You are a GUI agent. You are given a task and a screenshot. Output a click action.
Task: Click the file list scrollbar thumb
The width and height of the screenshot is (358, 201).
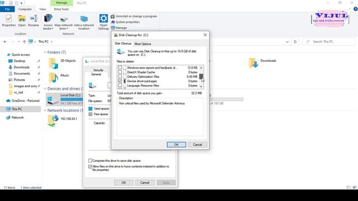tap(201, 76)
